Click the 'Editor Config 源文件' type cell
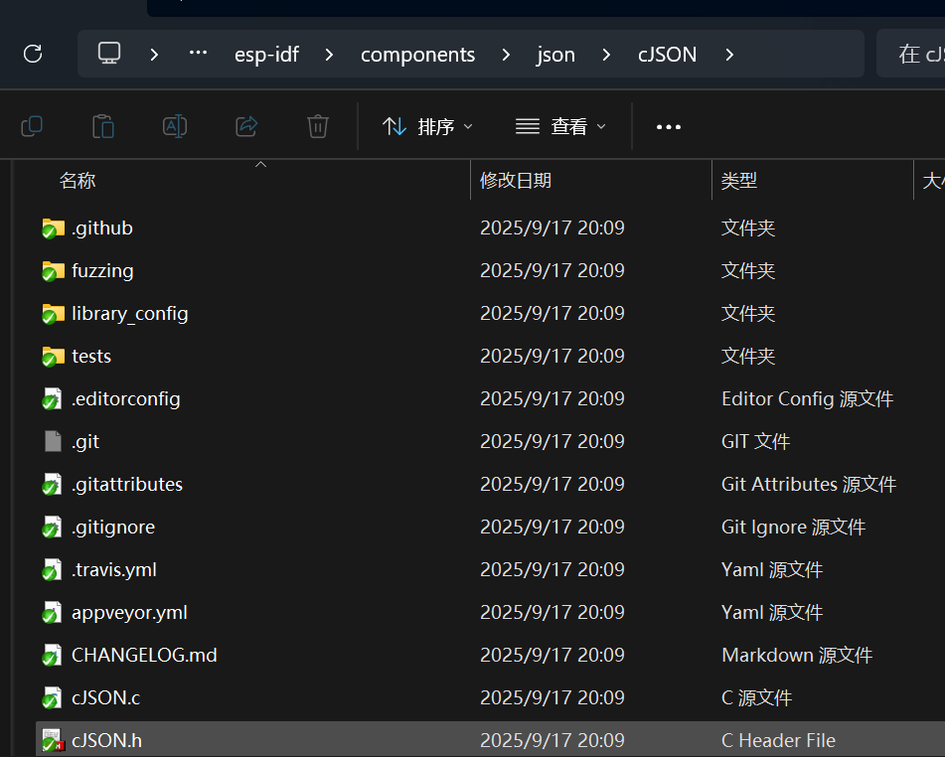Screen dimensions: 945x757 tap(808, 399)
